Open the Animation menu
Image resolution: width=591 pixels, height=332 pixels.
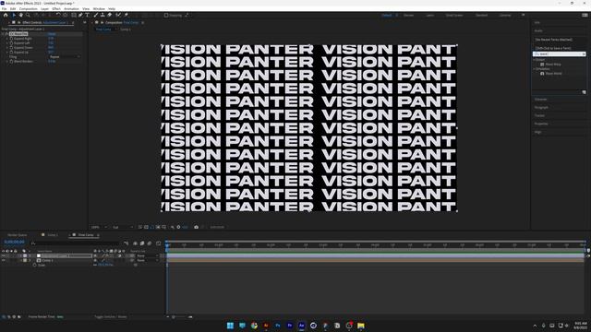(x=72, y=8)
